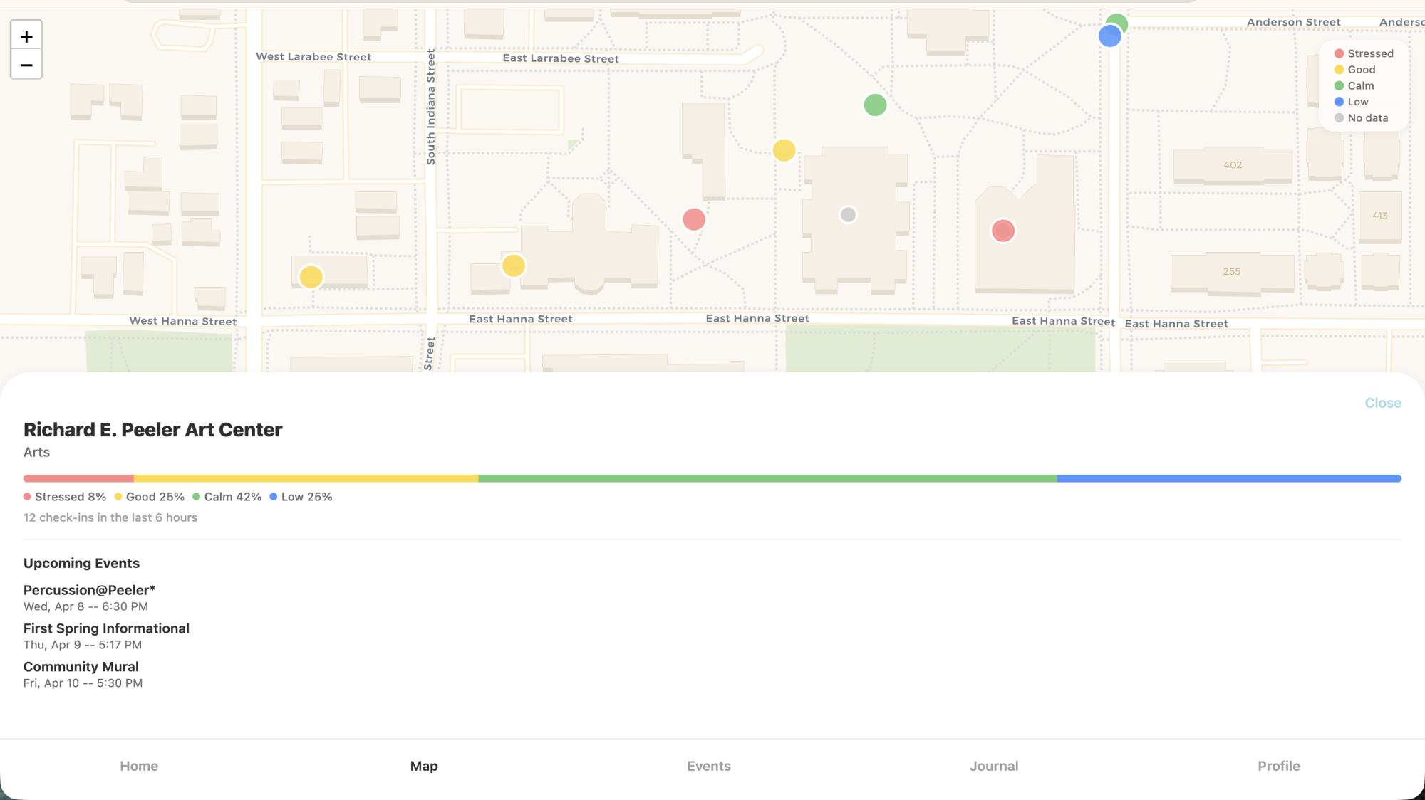The height and width of the screenshot is (800, 1425).
Task: Select the yellow marker west of South Indiana Street
Action: [311, 277]
